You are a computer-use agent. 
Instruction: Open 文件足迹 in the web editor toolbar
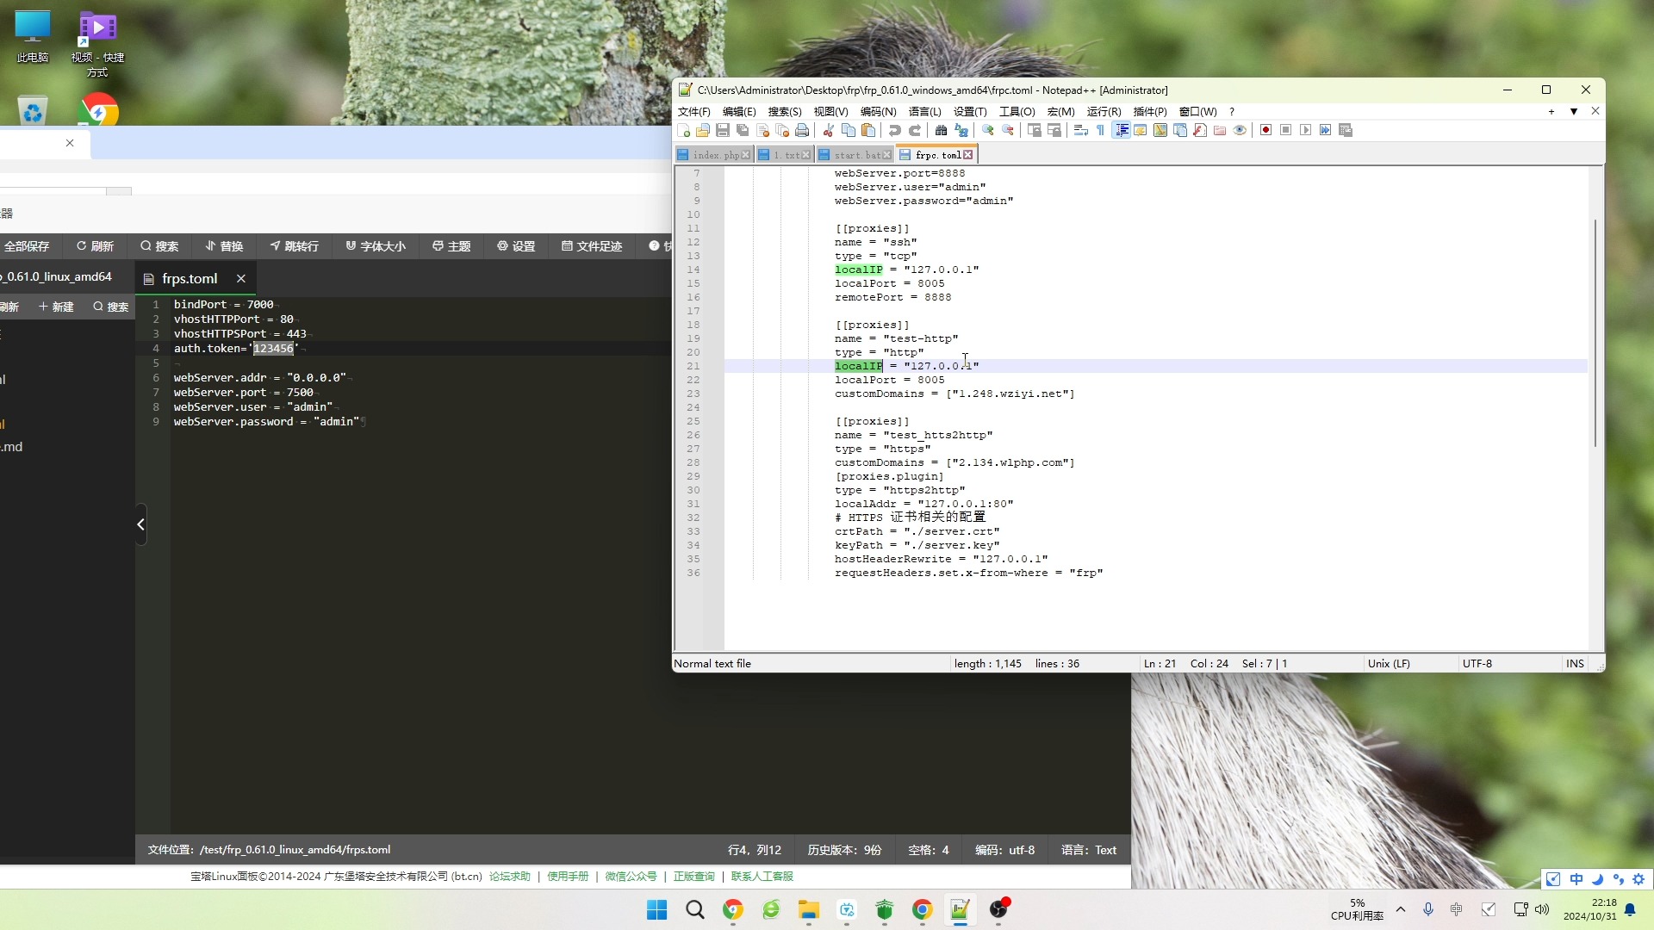[x=592, y=246]
